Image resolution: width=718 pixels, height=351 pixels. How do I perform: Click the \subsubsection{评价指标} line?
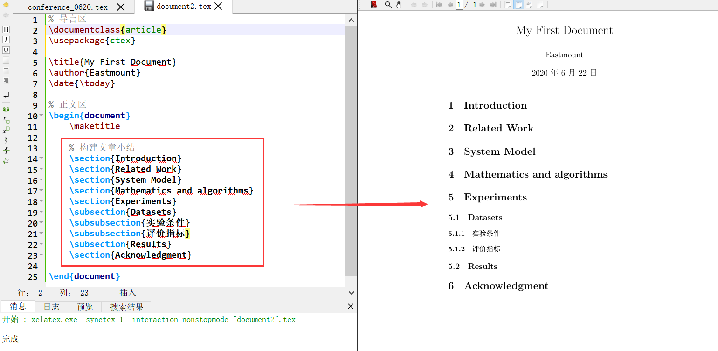pyautogui.click(x=130, y=234)
